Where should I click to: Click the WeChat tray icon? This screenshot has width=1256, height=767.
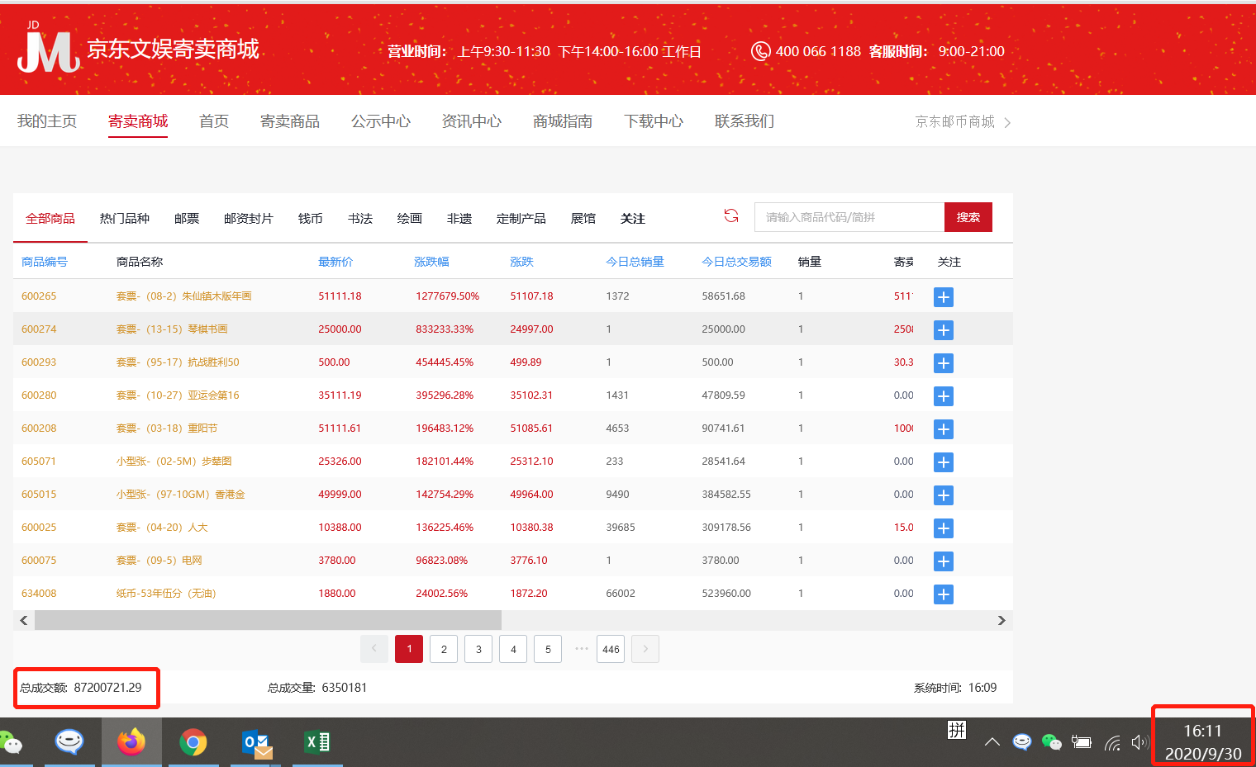coord(1051,742)
